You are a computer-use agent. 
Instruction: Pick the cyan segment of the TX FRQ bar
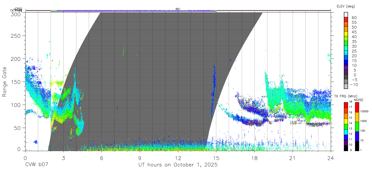(346, 131)
